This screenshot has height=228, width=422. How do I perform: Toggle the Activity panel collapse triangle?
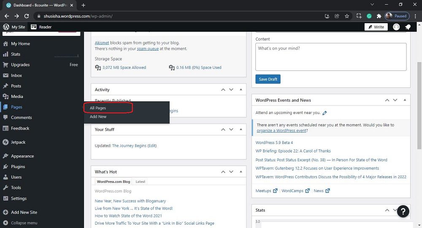241,90
